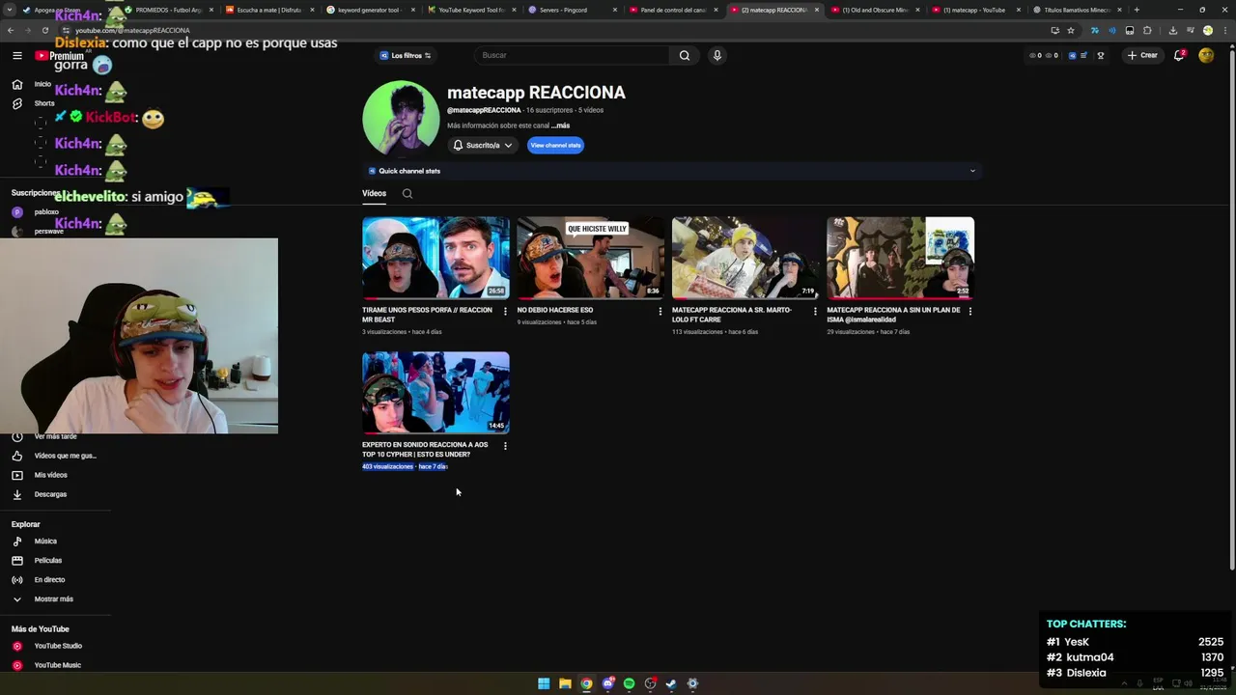Viewport: 1236px width, 695px height.
Task: Open options menu for TIRAME UNOS PESOS video
Action: tap(505, 311)
